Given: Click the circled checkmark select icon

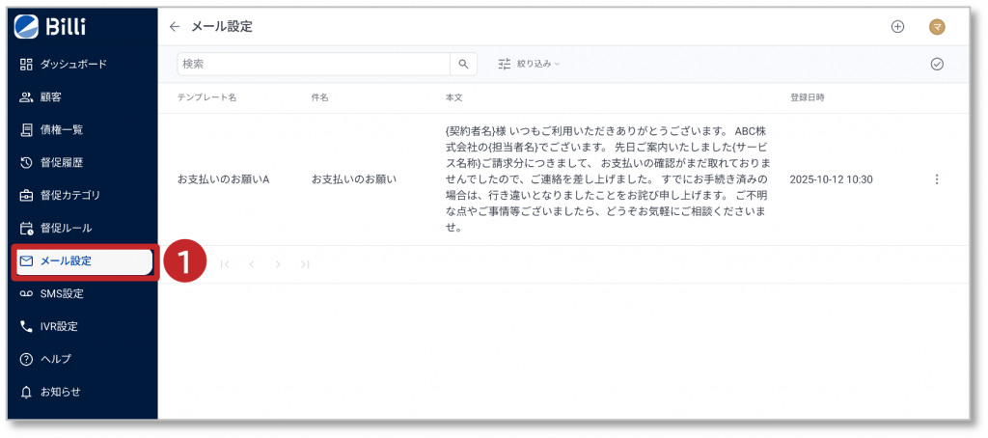Looking at the screenshot, I should coord(936,64).
